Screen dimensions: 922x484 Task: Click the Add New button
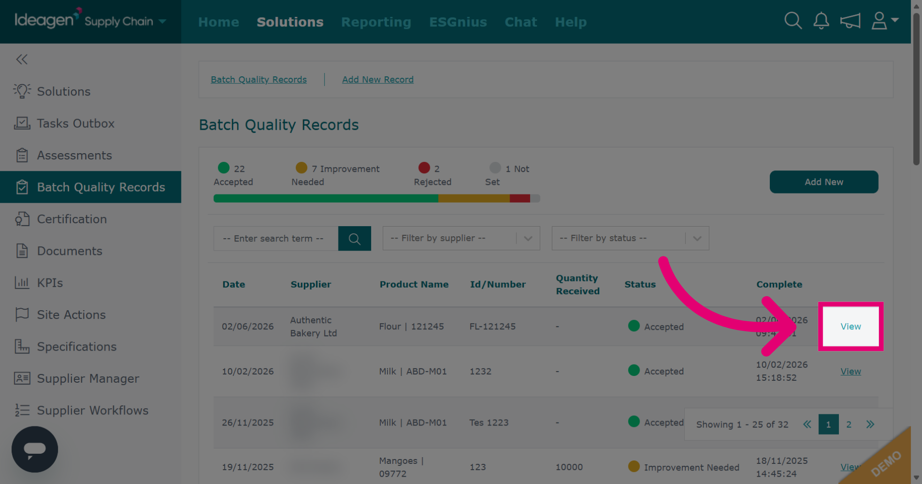[x=824, y=182]
